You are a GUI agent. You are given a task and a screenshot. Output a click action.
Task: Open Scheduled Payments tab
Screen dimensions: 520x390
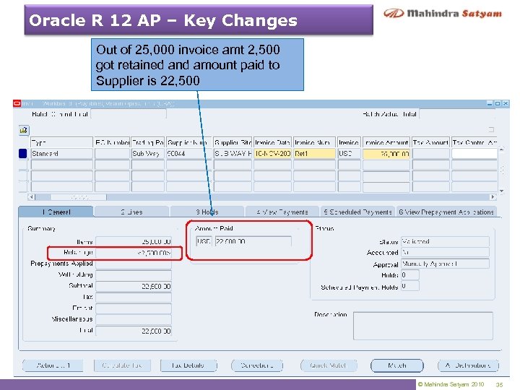357,212
